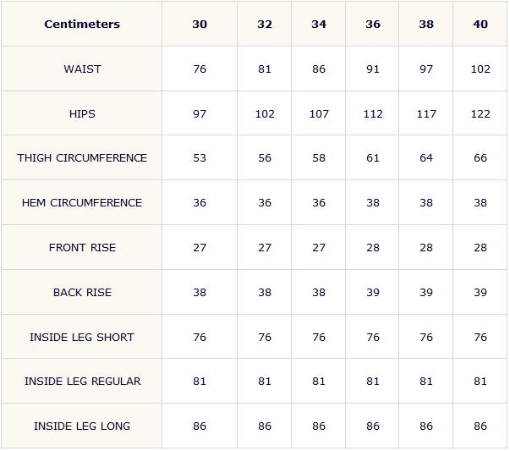Click thigh value 61 for size 36
This screenshot has height=451, width=510.
tap(373, 158)
